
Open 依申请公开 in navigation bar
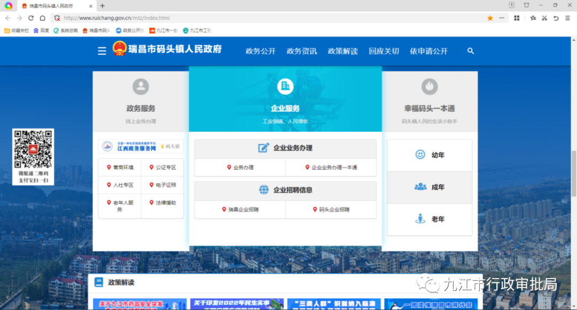coord(428,51)
